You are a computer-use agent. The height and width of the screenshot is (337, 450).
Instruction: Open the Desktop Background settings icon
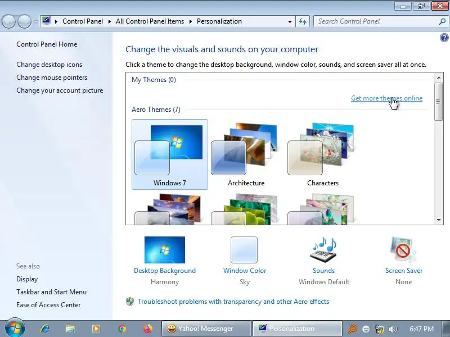(x=165, y=249)
